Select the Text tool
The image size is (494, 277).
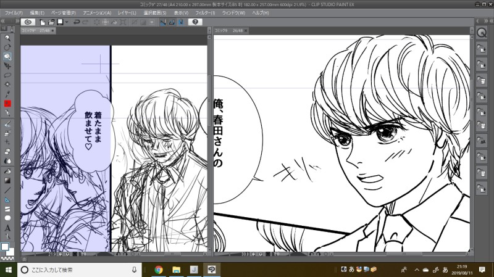click(x=7, y=228)
